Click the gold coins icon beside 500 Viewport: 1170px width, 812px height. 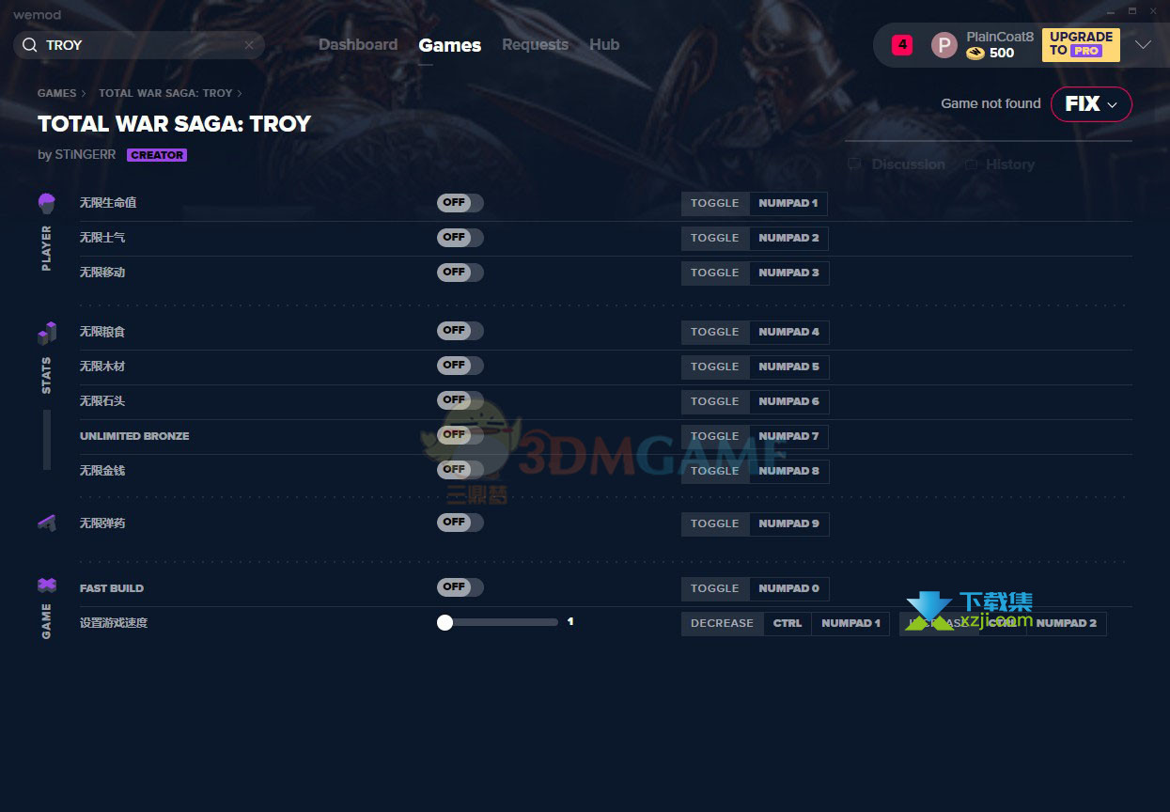click(x=975, y=54)
